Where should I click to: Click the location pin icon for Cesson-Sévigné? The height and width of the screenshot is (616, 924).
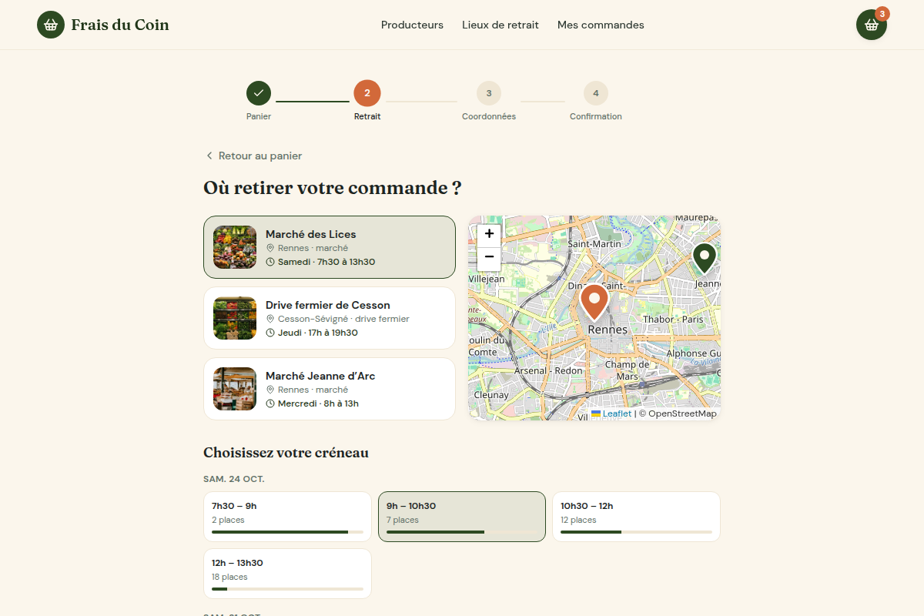[x=270, y=319]
